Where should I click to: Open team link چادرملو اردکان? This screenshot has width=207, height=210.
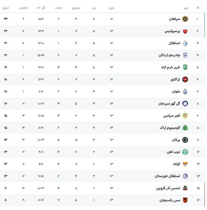[x=169, y=55]
